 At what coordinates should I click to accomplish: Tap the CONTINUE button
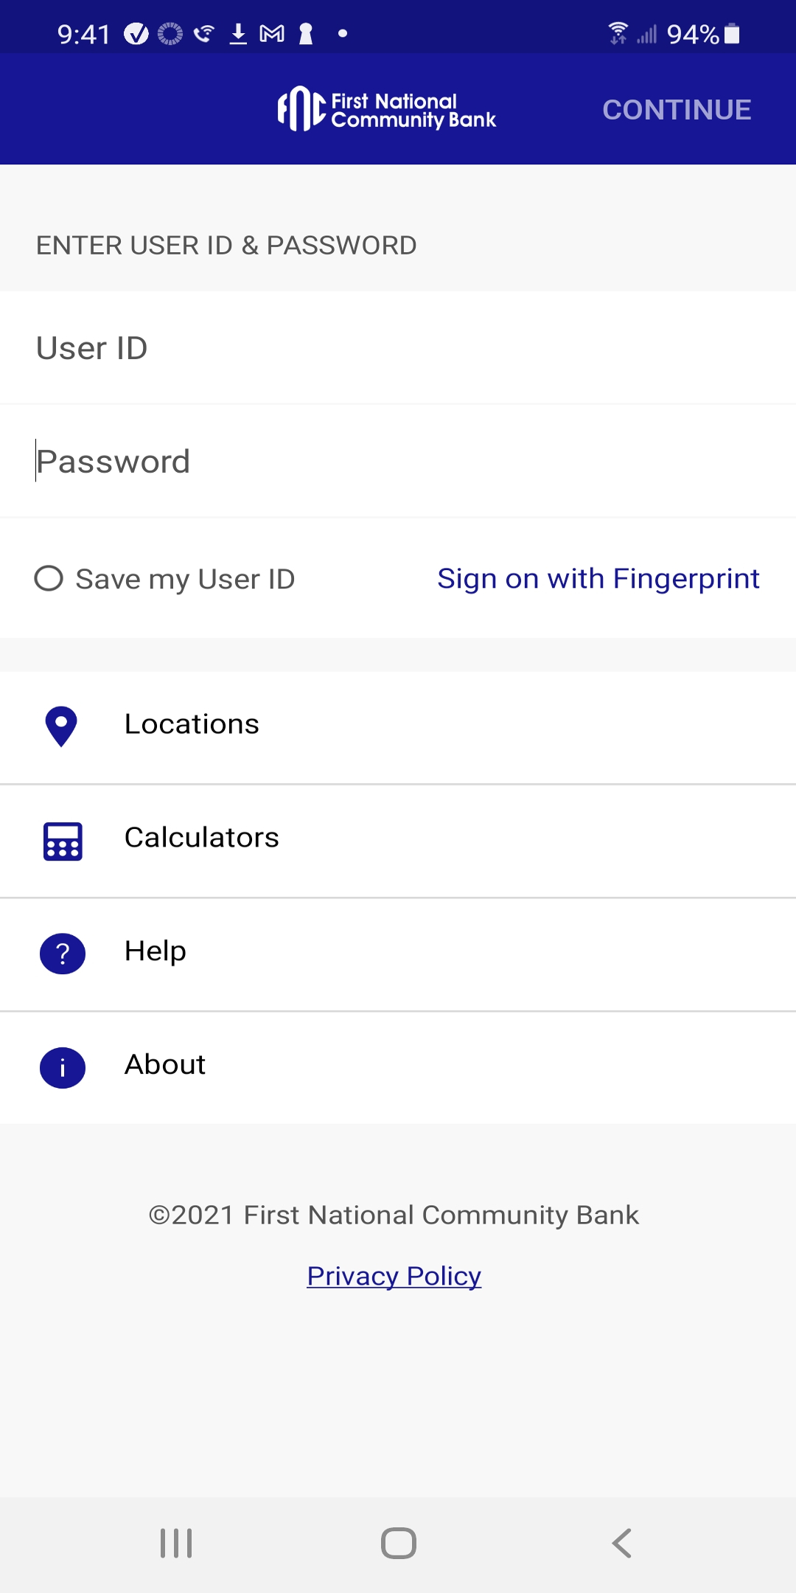click(677, 110)
